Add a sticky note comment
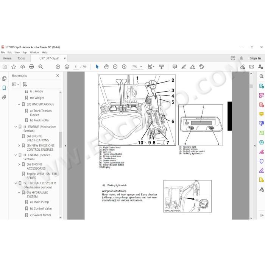 (175, 67)
